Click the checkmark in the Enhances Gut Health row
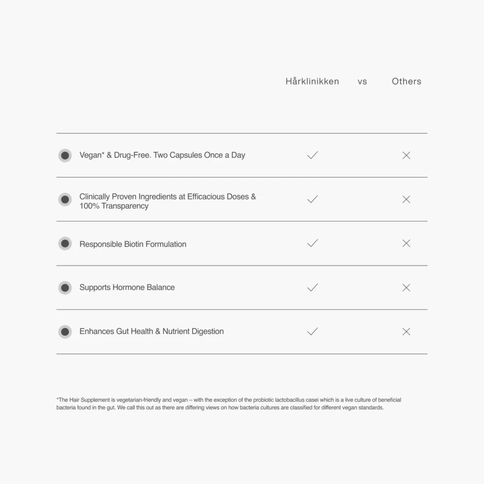The image size is (484, 484). coord(312,332)
